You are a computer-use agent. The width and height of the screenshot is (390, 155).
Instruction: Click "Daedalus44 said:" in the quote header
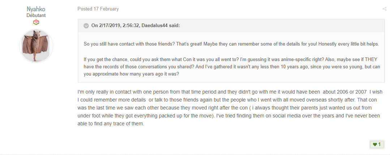[x=161, y=26]
